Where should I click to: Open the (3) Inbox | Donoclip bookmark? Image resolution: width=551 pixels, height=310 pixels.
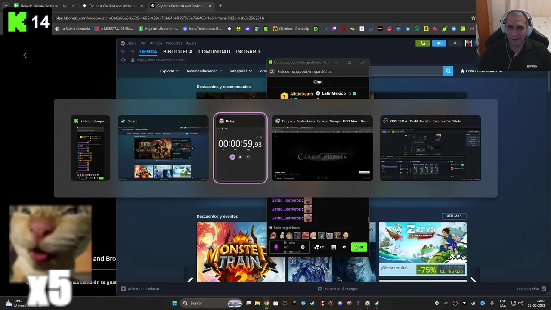tap(291, 29)
